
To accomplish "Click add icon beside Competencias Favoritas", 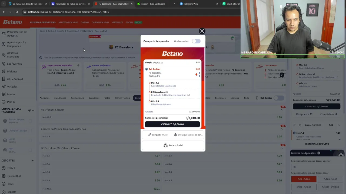I will (x=29, y=110).
